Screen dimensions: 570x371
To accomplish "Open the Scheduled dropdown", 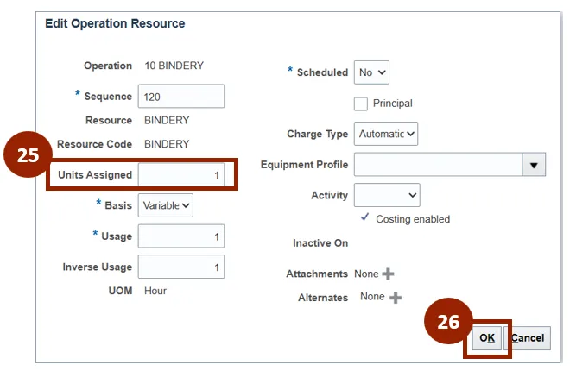I will click(x=372, y=72).
